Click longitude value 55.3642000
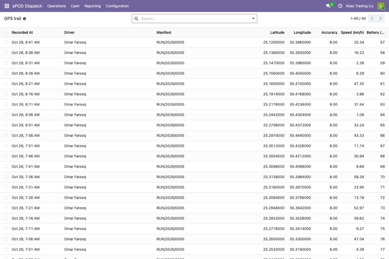Viewport: 389px width, 259px height. (300, 208)
